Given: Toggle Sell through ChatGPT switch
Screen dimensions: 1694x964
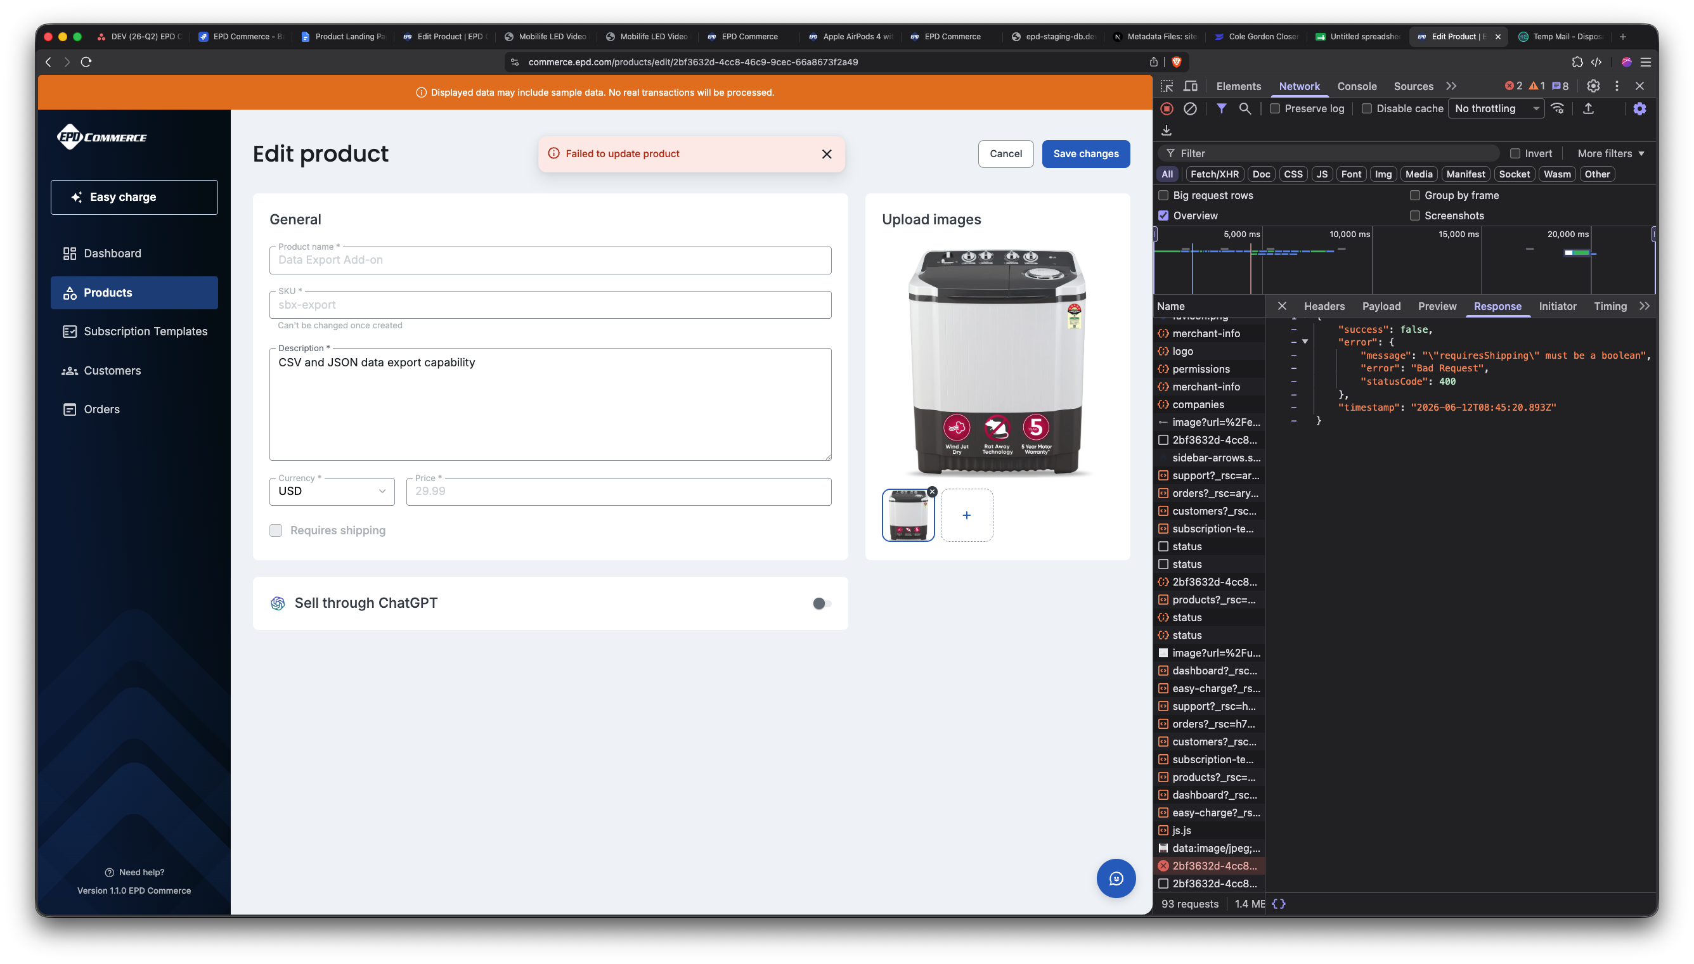Looking at the screenshot, I should (822, 603).
